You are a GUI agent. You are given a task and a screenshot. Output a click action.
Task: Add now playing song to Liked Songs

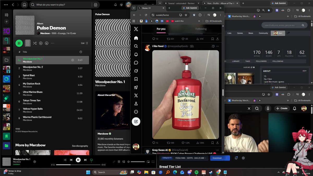point(35,162)
